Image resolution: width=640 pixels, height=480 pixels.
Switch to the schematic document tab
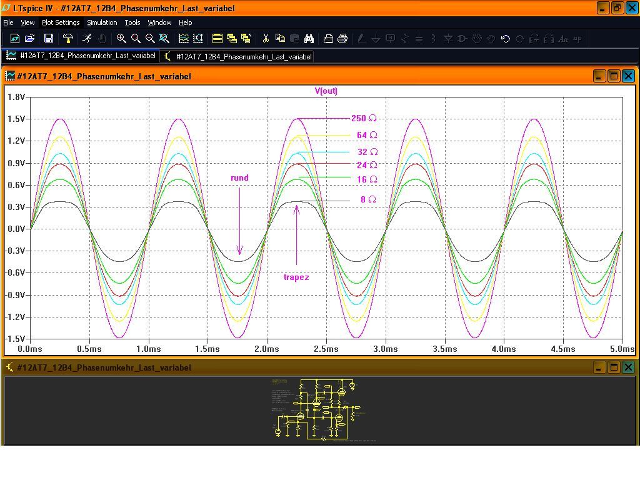coord(237,56)
